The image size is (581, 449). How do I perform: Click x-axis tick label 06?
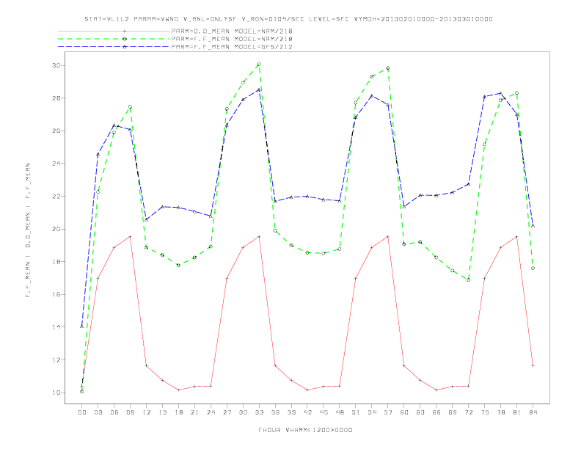coord(114,412)
